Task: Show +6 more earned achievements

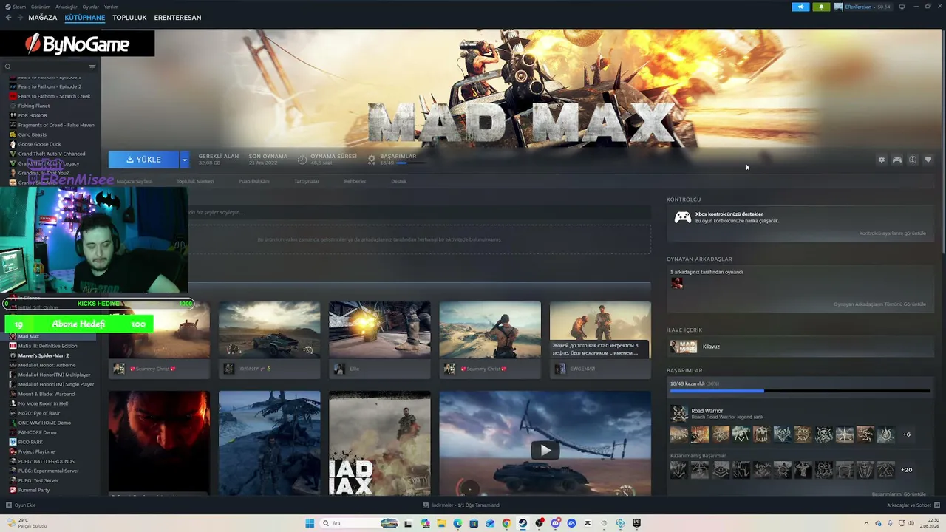Action: point(907,434)
